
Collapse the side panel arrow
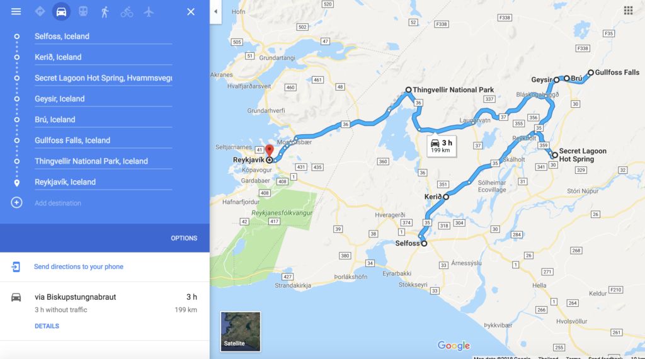coord(215,11)
